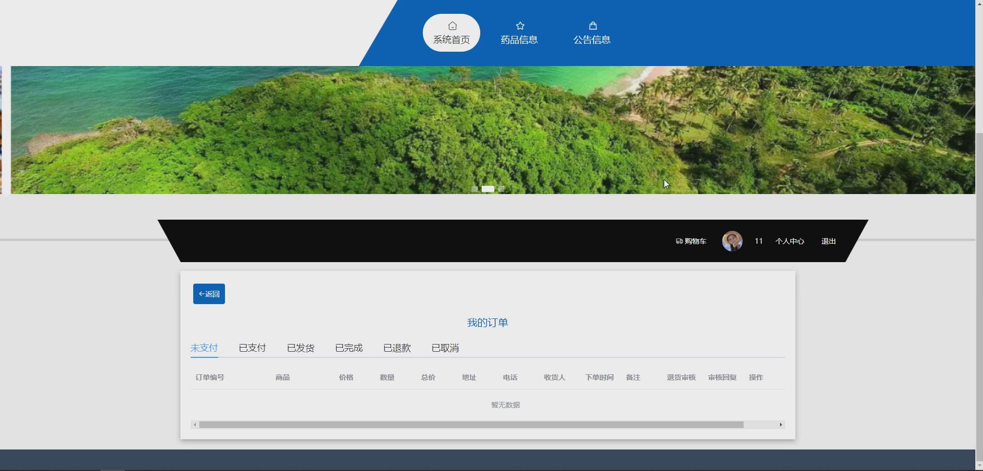The width and height of the screenshot is (983, 471).
Task: Open the 公告信息 menu item
Action: click(592, 33)
